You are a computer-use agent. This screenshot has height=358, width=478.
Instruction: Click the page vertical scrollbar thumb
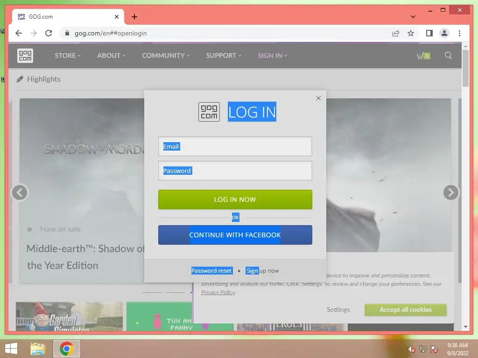coord(465,68)
